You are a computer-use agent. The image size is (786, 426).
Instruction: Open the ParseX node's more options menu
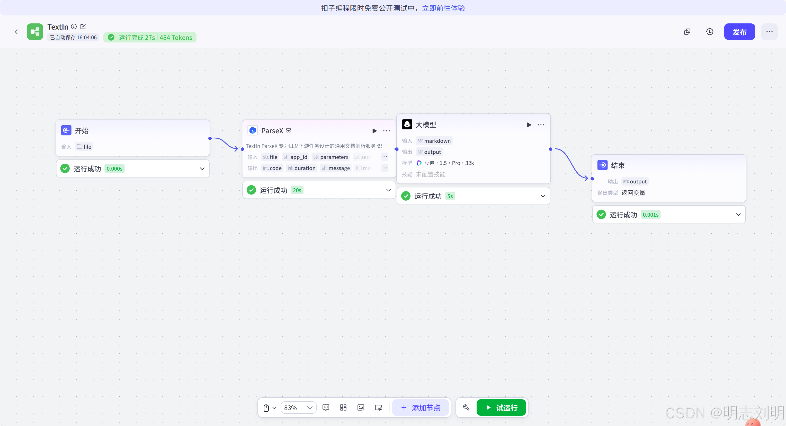[386, 131]
